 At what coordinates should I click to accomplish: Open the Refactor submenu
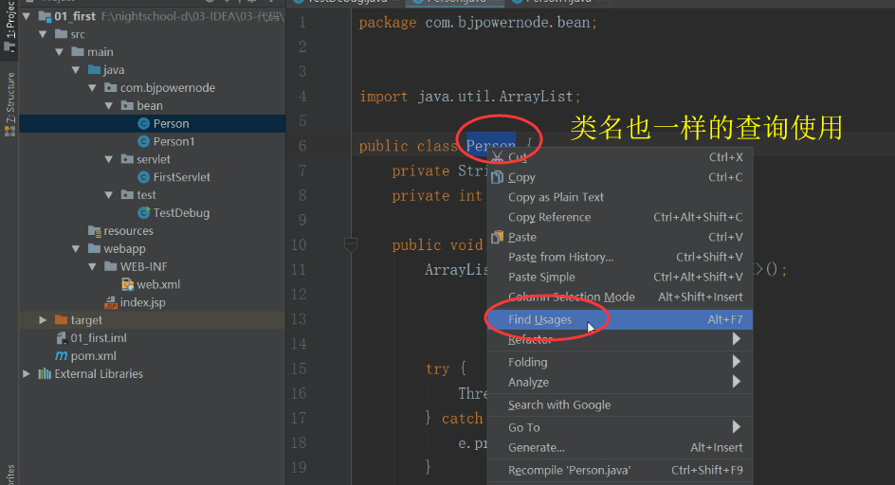click(x=620, y=339)
